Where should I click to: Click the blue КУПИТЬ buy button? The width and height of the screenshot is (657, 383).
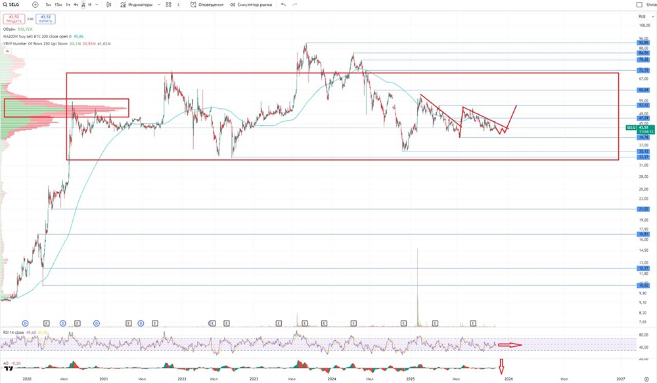tap(46, 19)
